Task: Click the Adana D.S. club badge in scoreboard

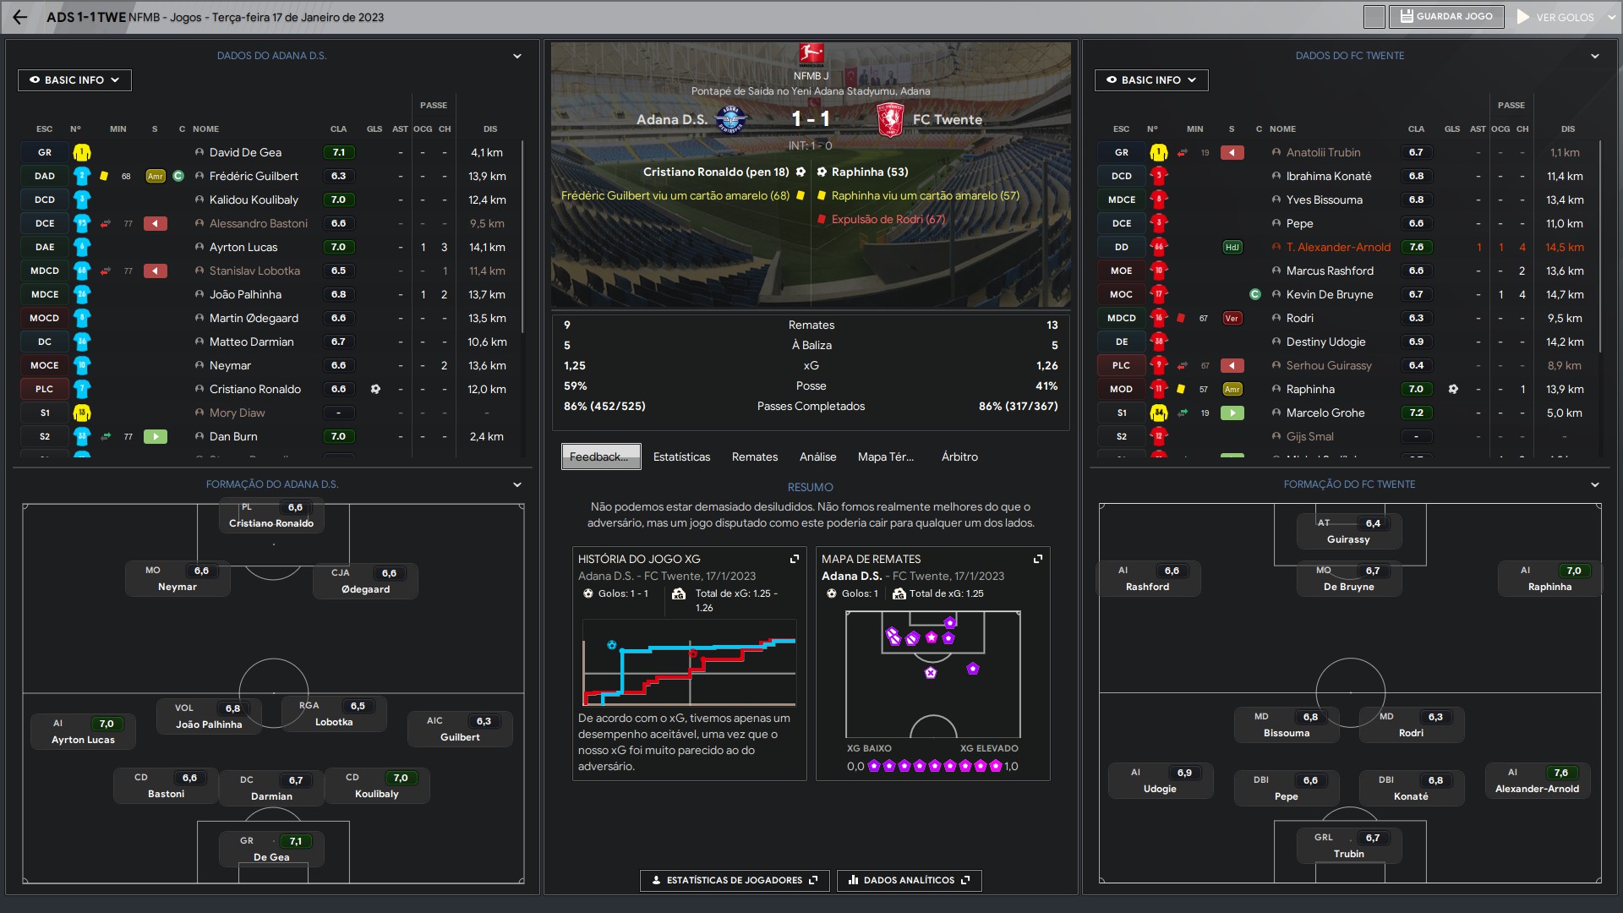Action: point(730,120)
